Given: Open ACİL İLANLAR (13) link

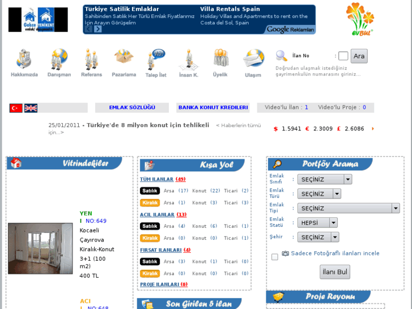Looking at the screenshot, I should click(163, 214).
